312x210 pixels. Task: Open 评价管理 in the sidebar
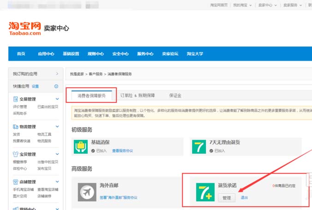(x=20, y=107)
